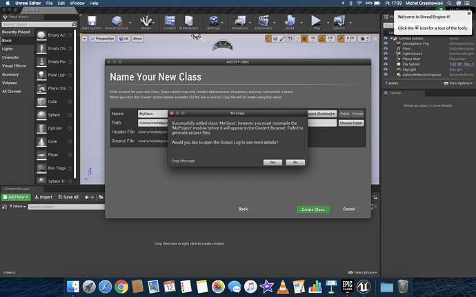Click the Copy Message link

click(183, 161)
